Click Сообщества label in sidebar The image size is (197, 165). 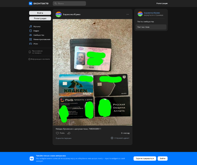39,35
